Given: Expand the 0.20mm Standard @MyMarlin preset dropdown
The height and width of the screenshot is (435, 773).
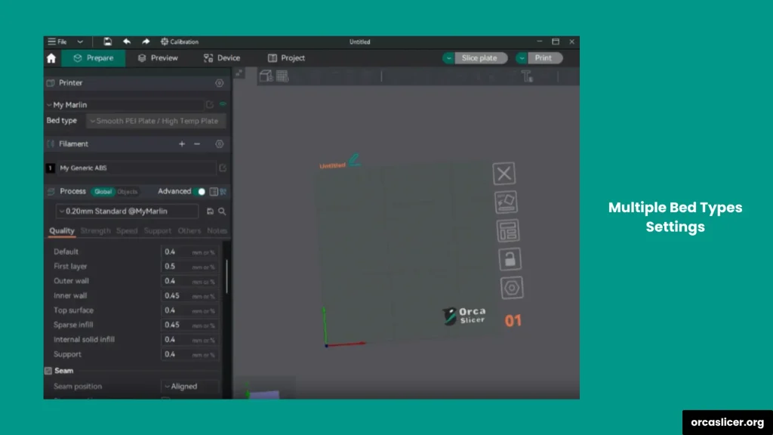Looking at the screenshot, I should pos(127,211).
